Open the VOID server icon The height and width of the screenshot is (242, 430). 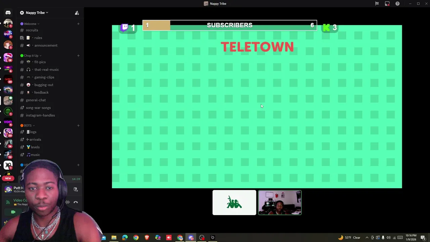pyautogui.click(x=8, y=122)
